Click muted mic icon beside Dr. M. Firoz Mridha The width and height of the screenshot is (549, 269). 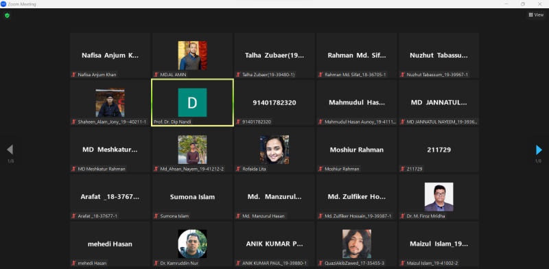click(x=403, y=216)
